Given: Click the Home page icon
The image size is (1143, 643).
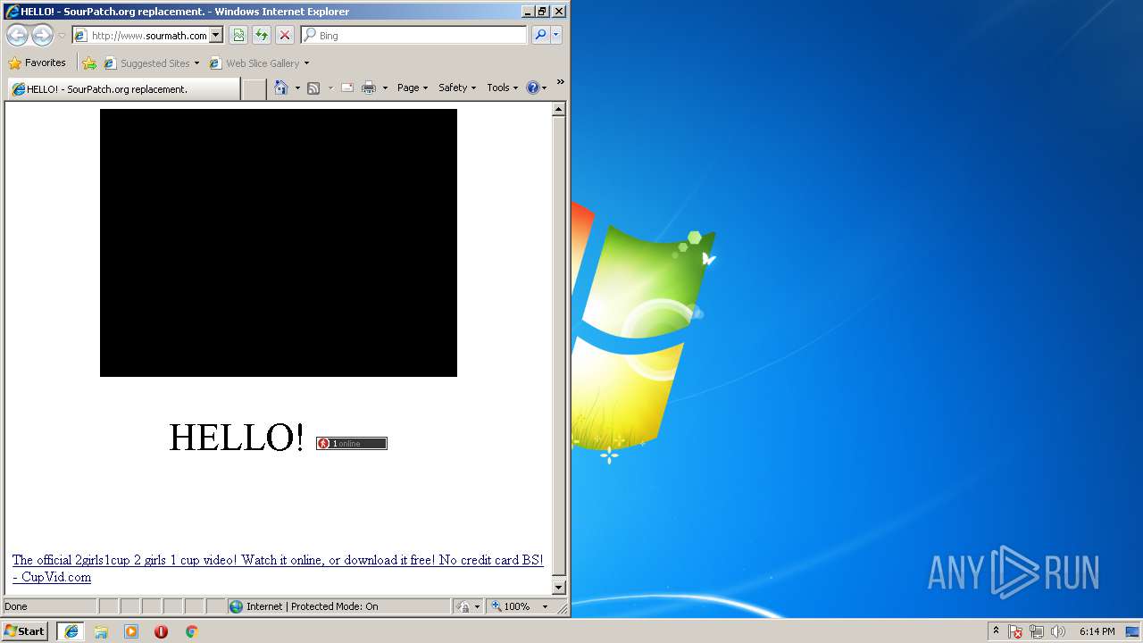Looking at the screenshot, I should (281, 88).
